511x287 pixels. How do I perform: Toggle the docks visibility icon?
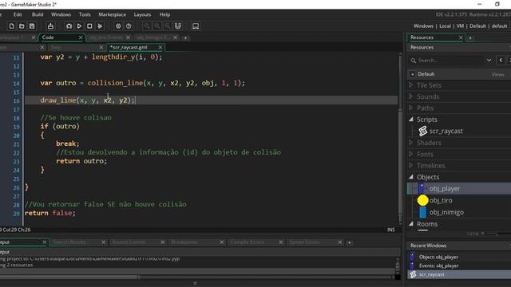pos(178,26)
